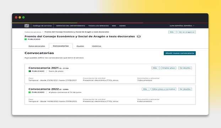The height and width of the screenshot is (128, 221).
Task: Click Ver detalles for Convocatoria 2022
Action: click(185, 89)
